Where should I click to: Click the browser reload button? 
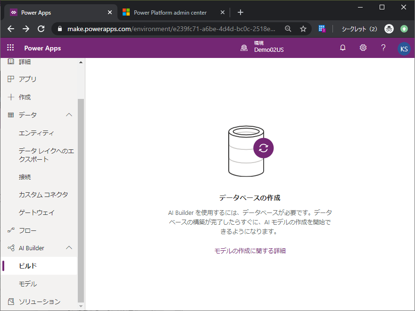click(41, 29)
